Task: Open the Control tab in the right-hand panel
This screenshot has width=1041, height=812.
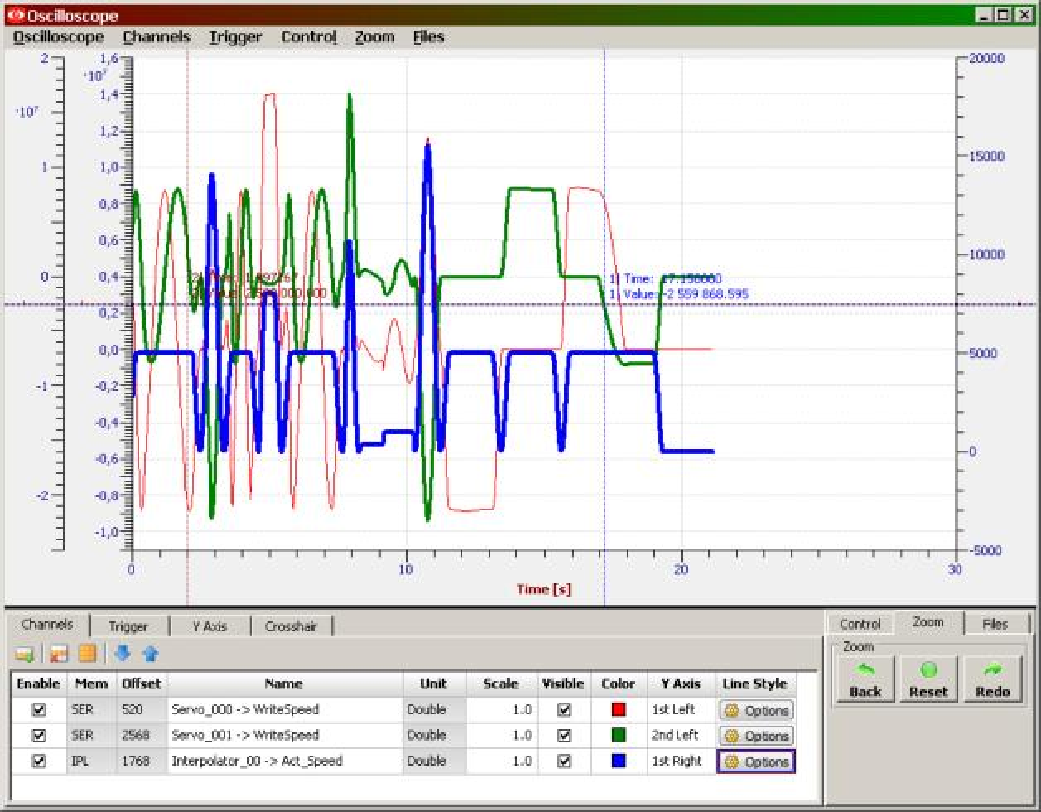Action: 860,624
